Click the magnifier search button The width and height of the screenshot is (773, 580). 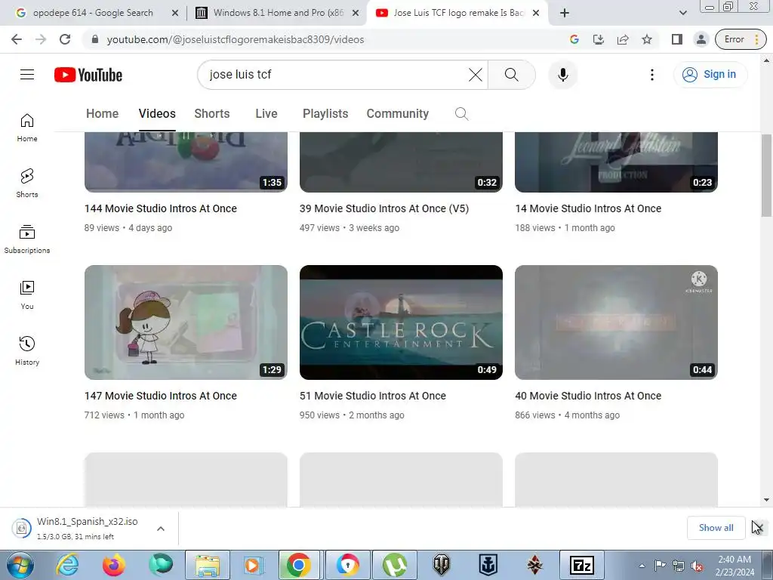point(512,75)
